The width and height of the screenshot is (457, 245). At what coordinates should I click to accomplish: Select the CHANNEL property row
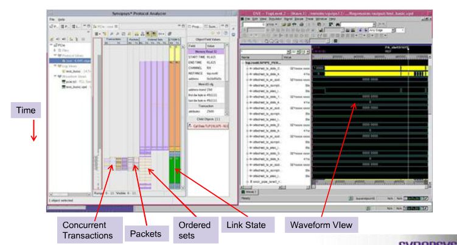[206, 68]
